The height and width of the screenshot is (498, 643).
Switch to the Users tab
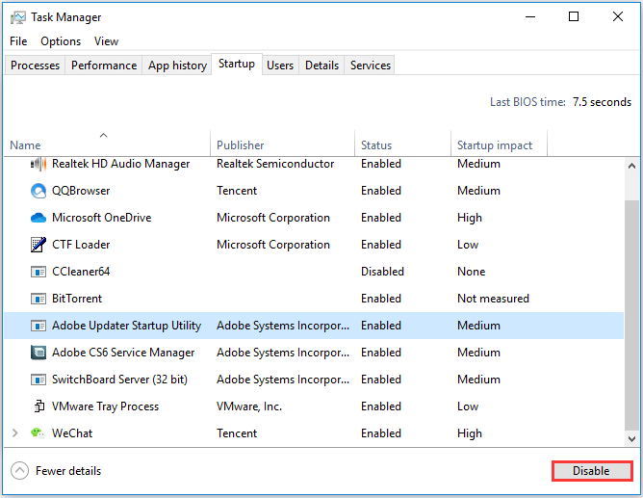click(280, 66)
